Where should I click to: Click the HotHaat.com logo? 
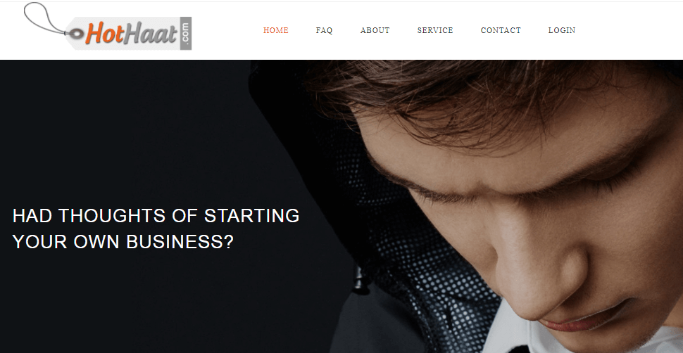[x=108, y=27]
